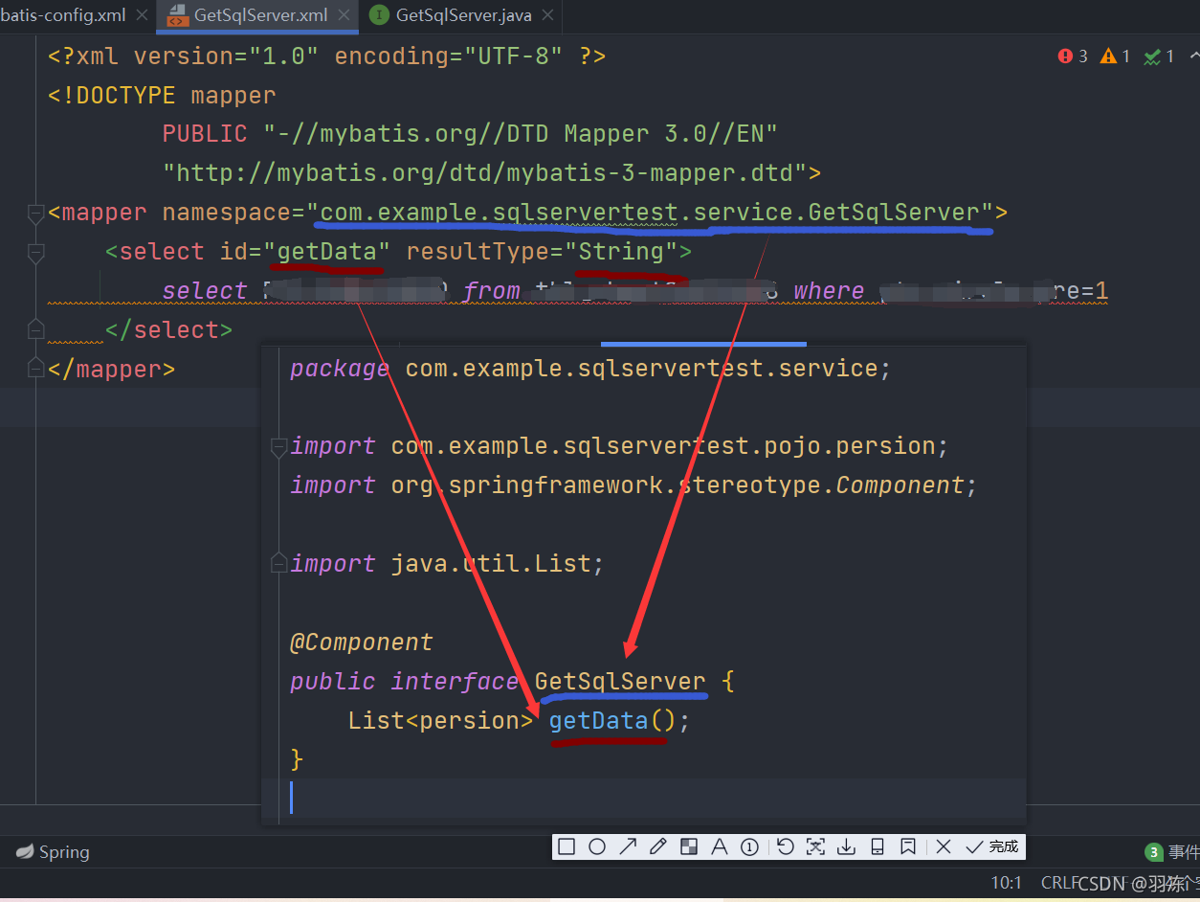The image size is (1200, 902).
Task: Click the closing </mapper> tag
Action: [112, 370]
